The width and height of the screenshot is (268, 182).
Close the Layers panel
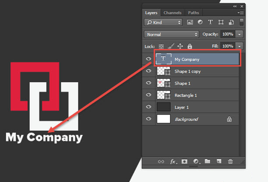[242, 6]
